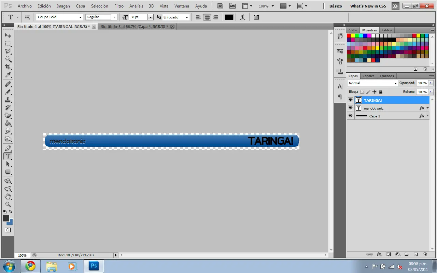Open the Normal blend mode dropdown
Viewport: 437px width, 273px height.
pyautogui.click(x=373, y=83)
